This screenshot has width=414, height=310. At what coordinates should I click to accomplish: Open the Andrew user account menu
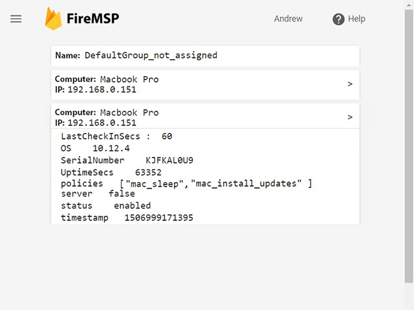[288, 19]
